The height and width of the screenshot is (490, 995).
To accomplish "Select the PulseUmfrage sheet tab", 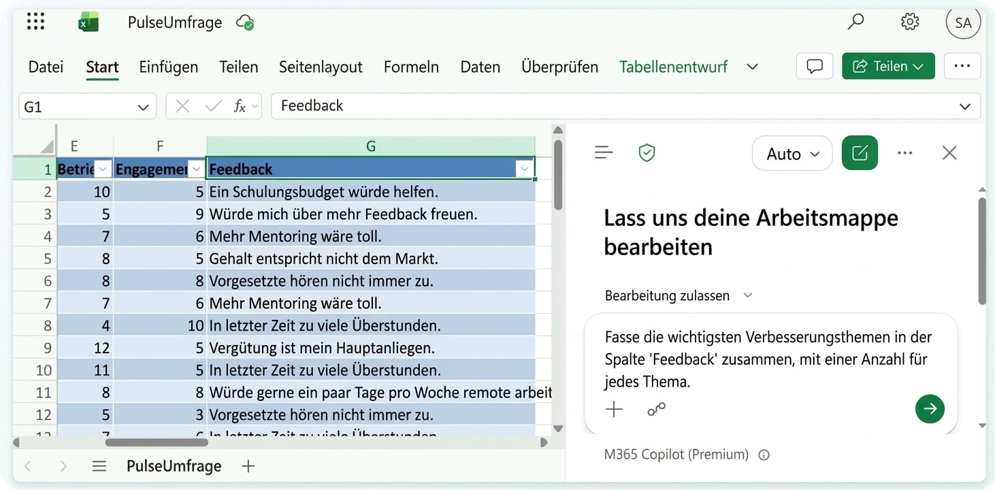I will (174, 466).
